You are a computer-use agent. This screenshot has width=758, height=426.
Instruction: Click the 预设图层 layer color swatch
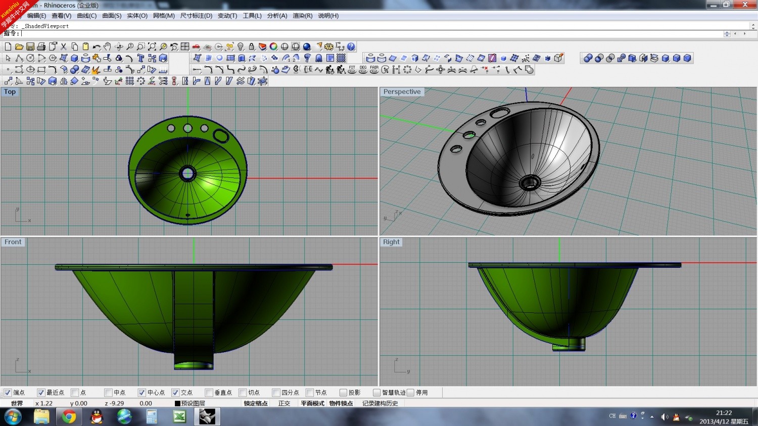click(x=177, y=403)
